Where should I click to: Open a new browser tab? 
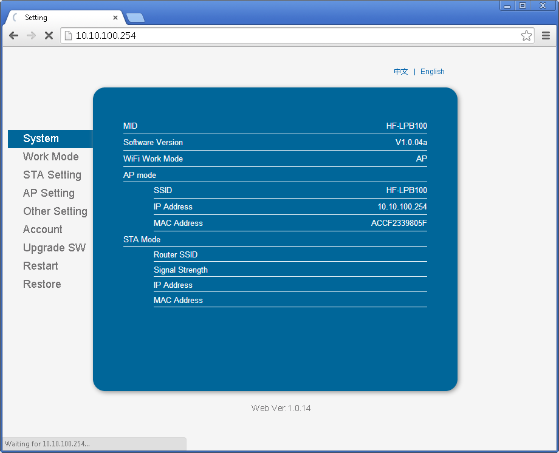pos(135,18)
